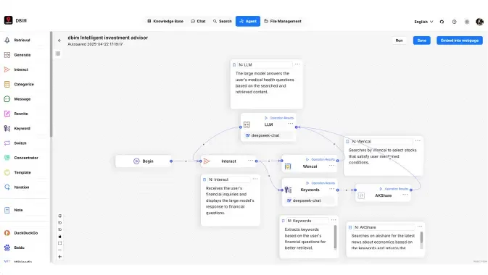Select the Agent tab

pos(248,21)
